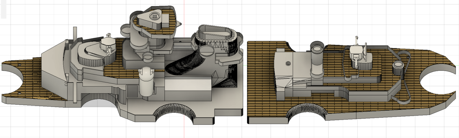
Task: Click the left bow semicircular cutout
Action: 10,78
